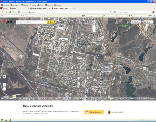Click the 400 м scale bar
The width and height of the screenshot is (156, 122).
pos(7,96)
